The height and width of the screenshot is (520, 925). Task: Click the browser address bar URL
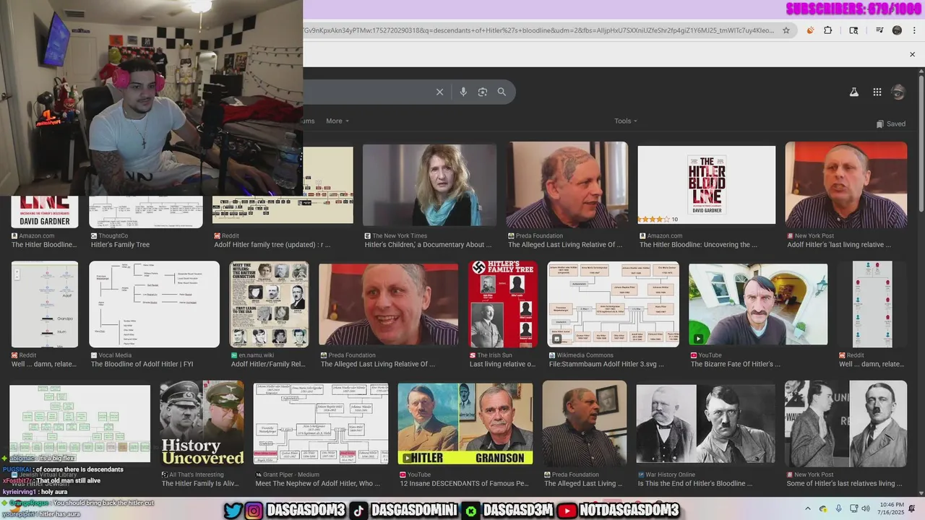(538, 30)
